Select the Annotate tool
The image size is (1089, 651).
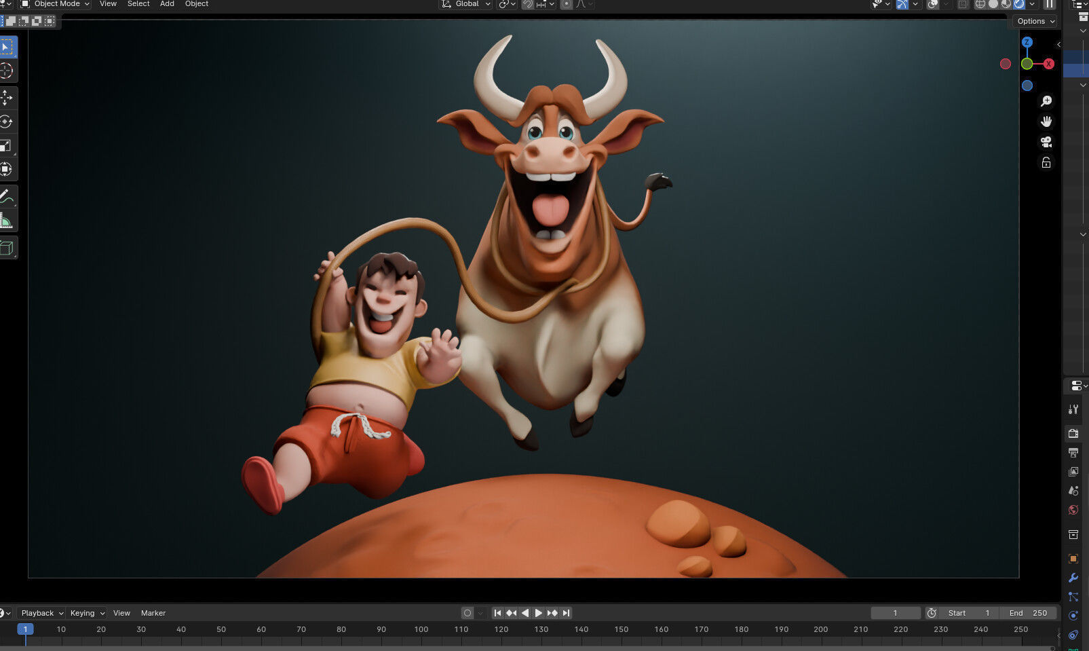pos(7,197)
